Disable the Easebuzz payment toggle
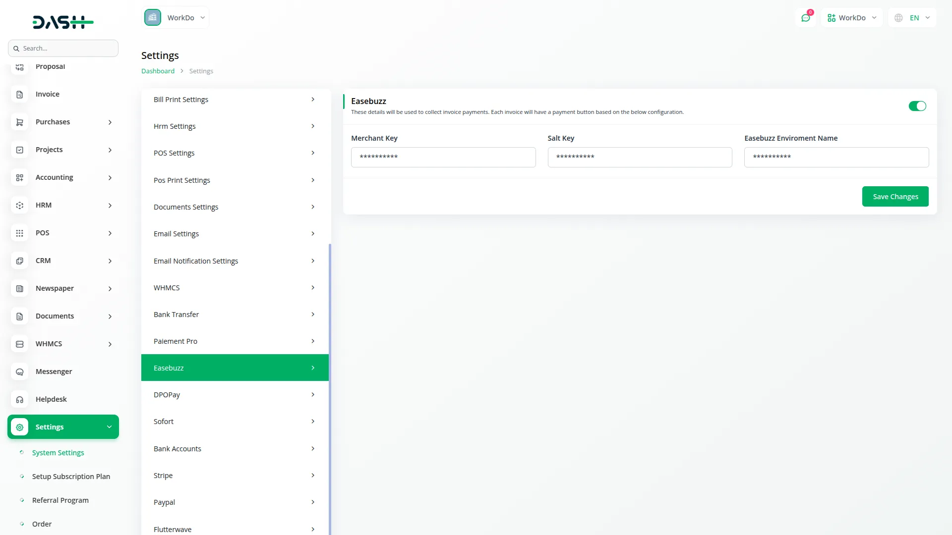The height and width of the screenshot is (535, 952). coord(917,106)
